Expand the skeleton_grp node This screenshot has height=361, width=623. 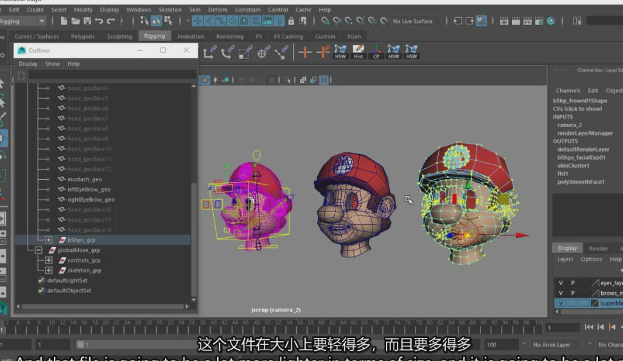pos(48,270)
